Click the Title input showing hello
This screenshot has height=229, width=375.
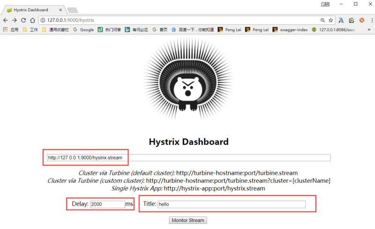click(x=232, y=204)
